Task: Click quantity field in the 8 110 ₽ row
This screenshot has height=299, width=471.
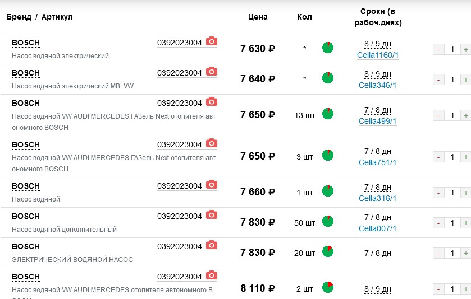Action: pyautogui.click(x=451, y=289)
